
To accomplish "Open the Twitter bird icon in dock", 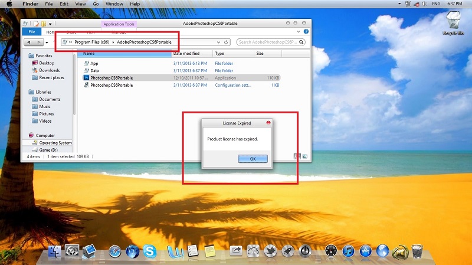I will pos(270,251).
